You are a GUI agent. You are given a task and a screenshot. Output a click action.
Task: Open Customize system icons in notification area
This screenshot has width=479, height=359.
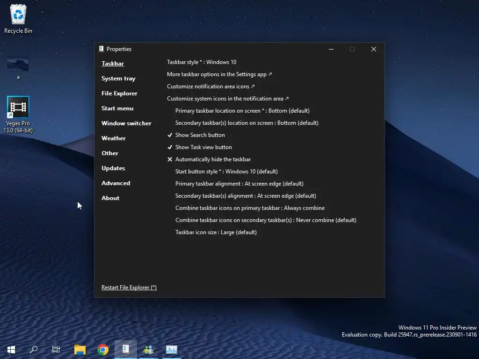(228, 99)
